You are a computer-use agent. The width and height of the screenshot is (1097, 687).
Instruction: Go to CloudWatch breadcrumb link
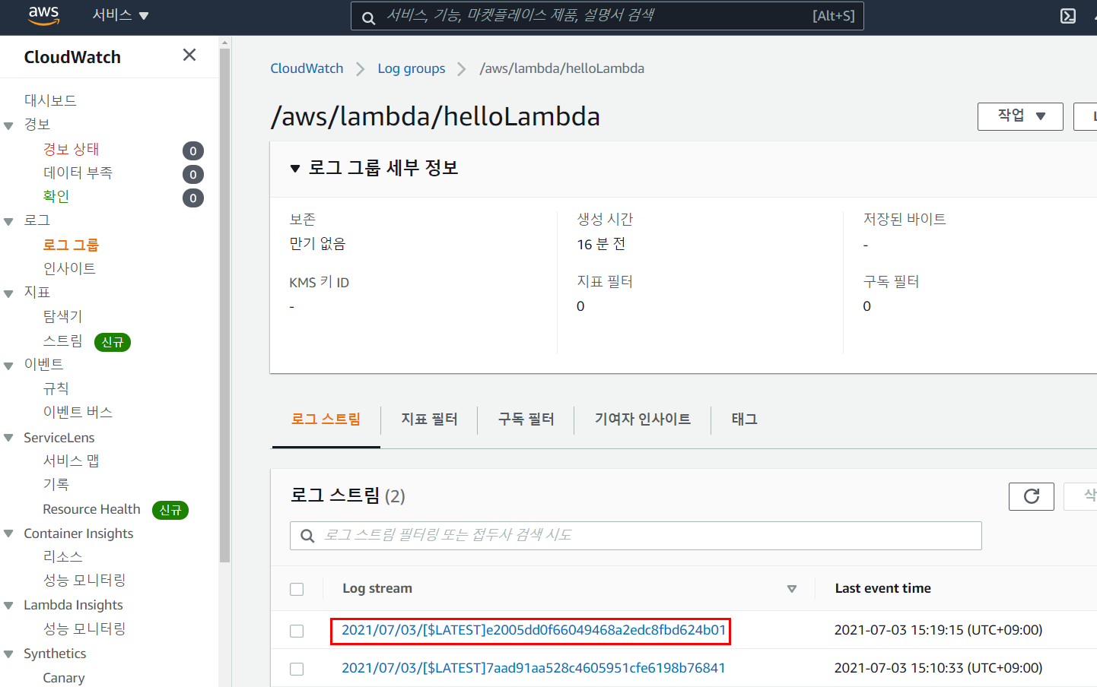point(307,68)
